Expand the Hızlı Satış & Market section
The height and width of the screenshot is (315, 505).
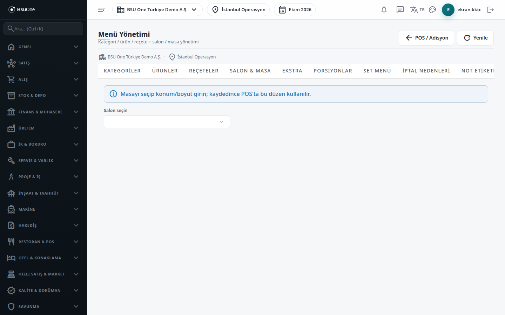pyautogui.click(x=43, y=274)
